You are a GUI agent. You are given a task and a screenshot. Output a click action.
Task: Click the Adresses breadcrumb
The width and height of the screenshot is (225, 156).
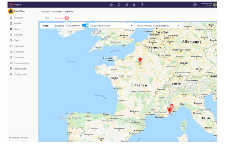69,12
